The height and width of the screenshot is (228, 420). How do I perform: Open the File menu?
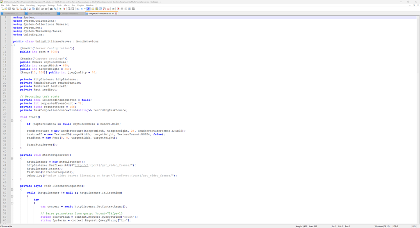(2, 5)
